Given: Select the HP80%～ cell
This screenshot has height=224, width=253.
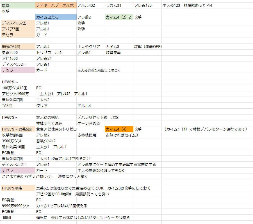Looking at the screenshot, I should click(x=18, y=82).
